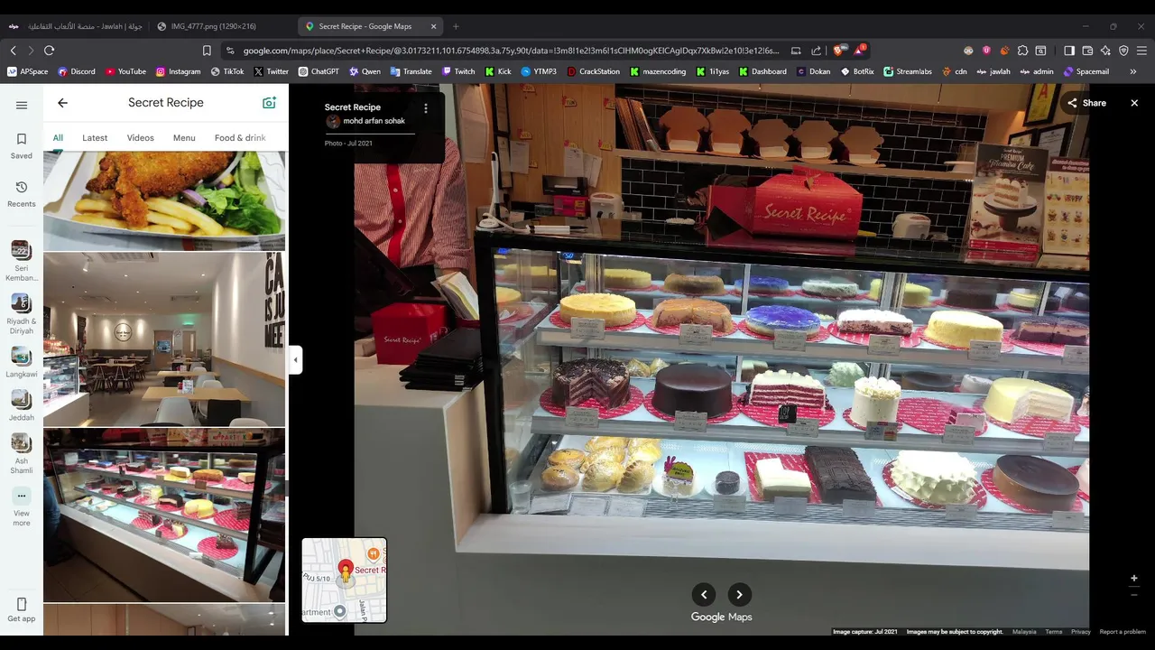Select the cake display case thumbnail
This screenshot has height=650, width=1155.
(x=164, y=515)
